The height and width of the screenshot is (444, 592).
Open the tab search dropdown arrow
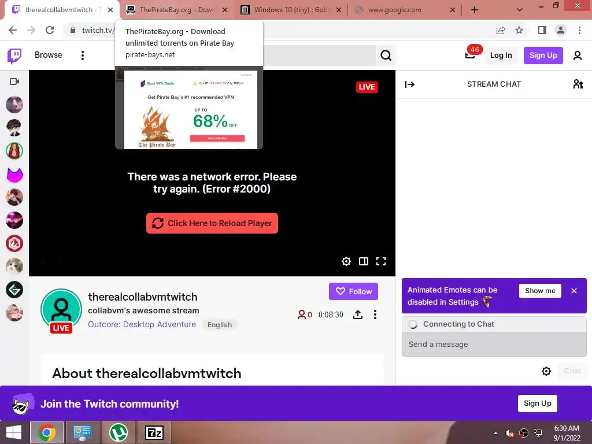[x=520, y=10]
